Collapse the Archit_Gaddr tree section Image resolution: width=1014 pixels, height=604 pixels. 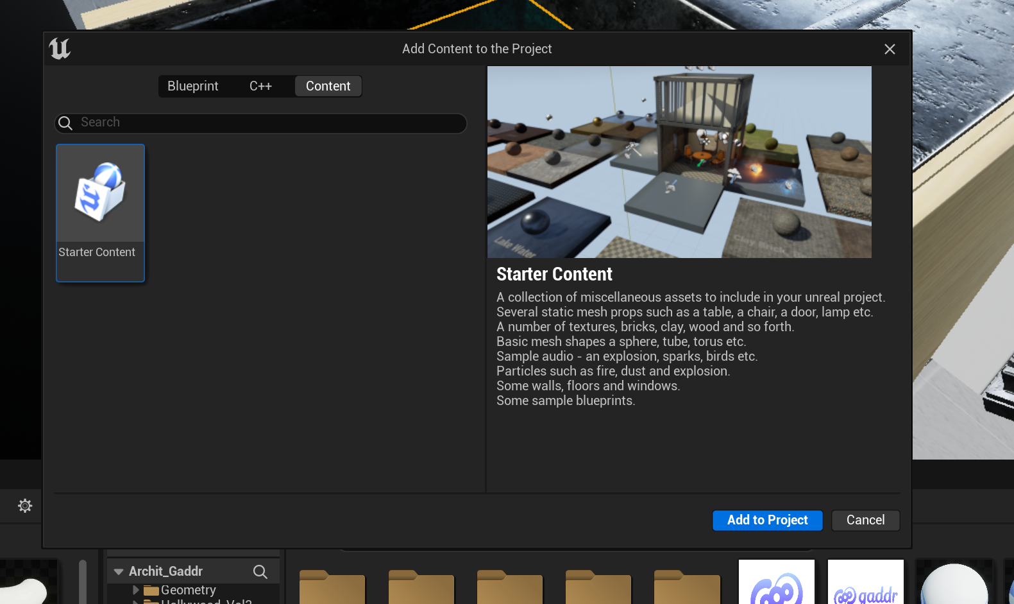(119, 571)
